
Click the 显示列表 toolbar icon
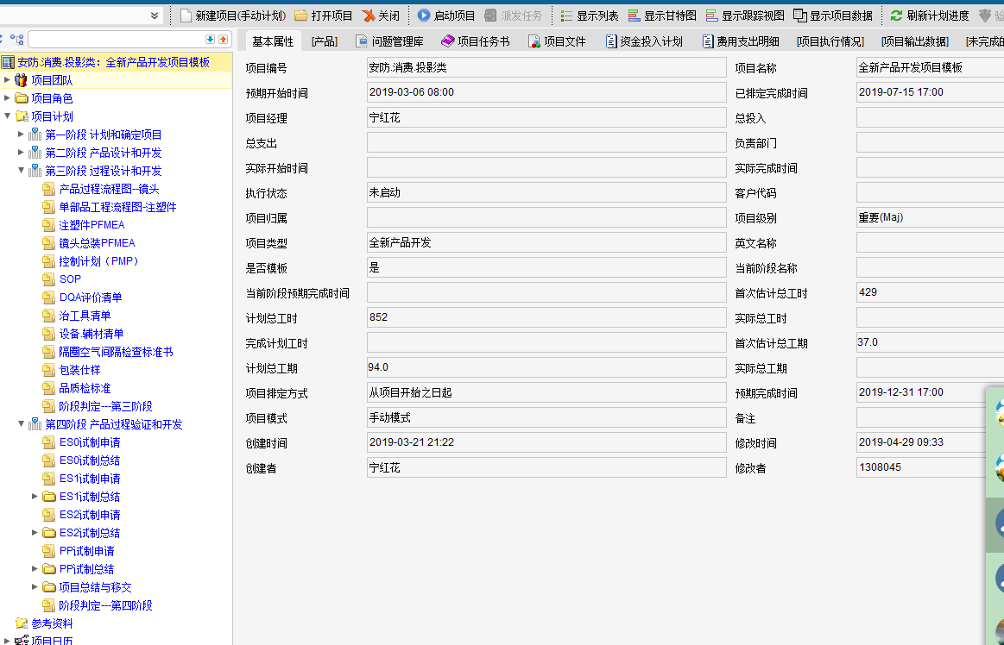click(566, 16)
